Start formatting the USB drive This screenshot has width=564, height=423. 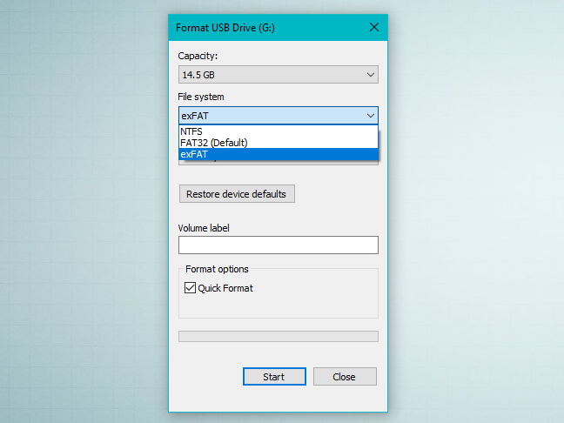coord(274,377)
